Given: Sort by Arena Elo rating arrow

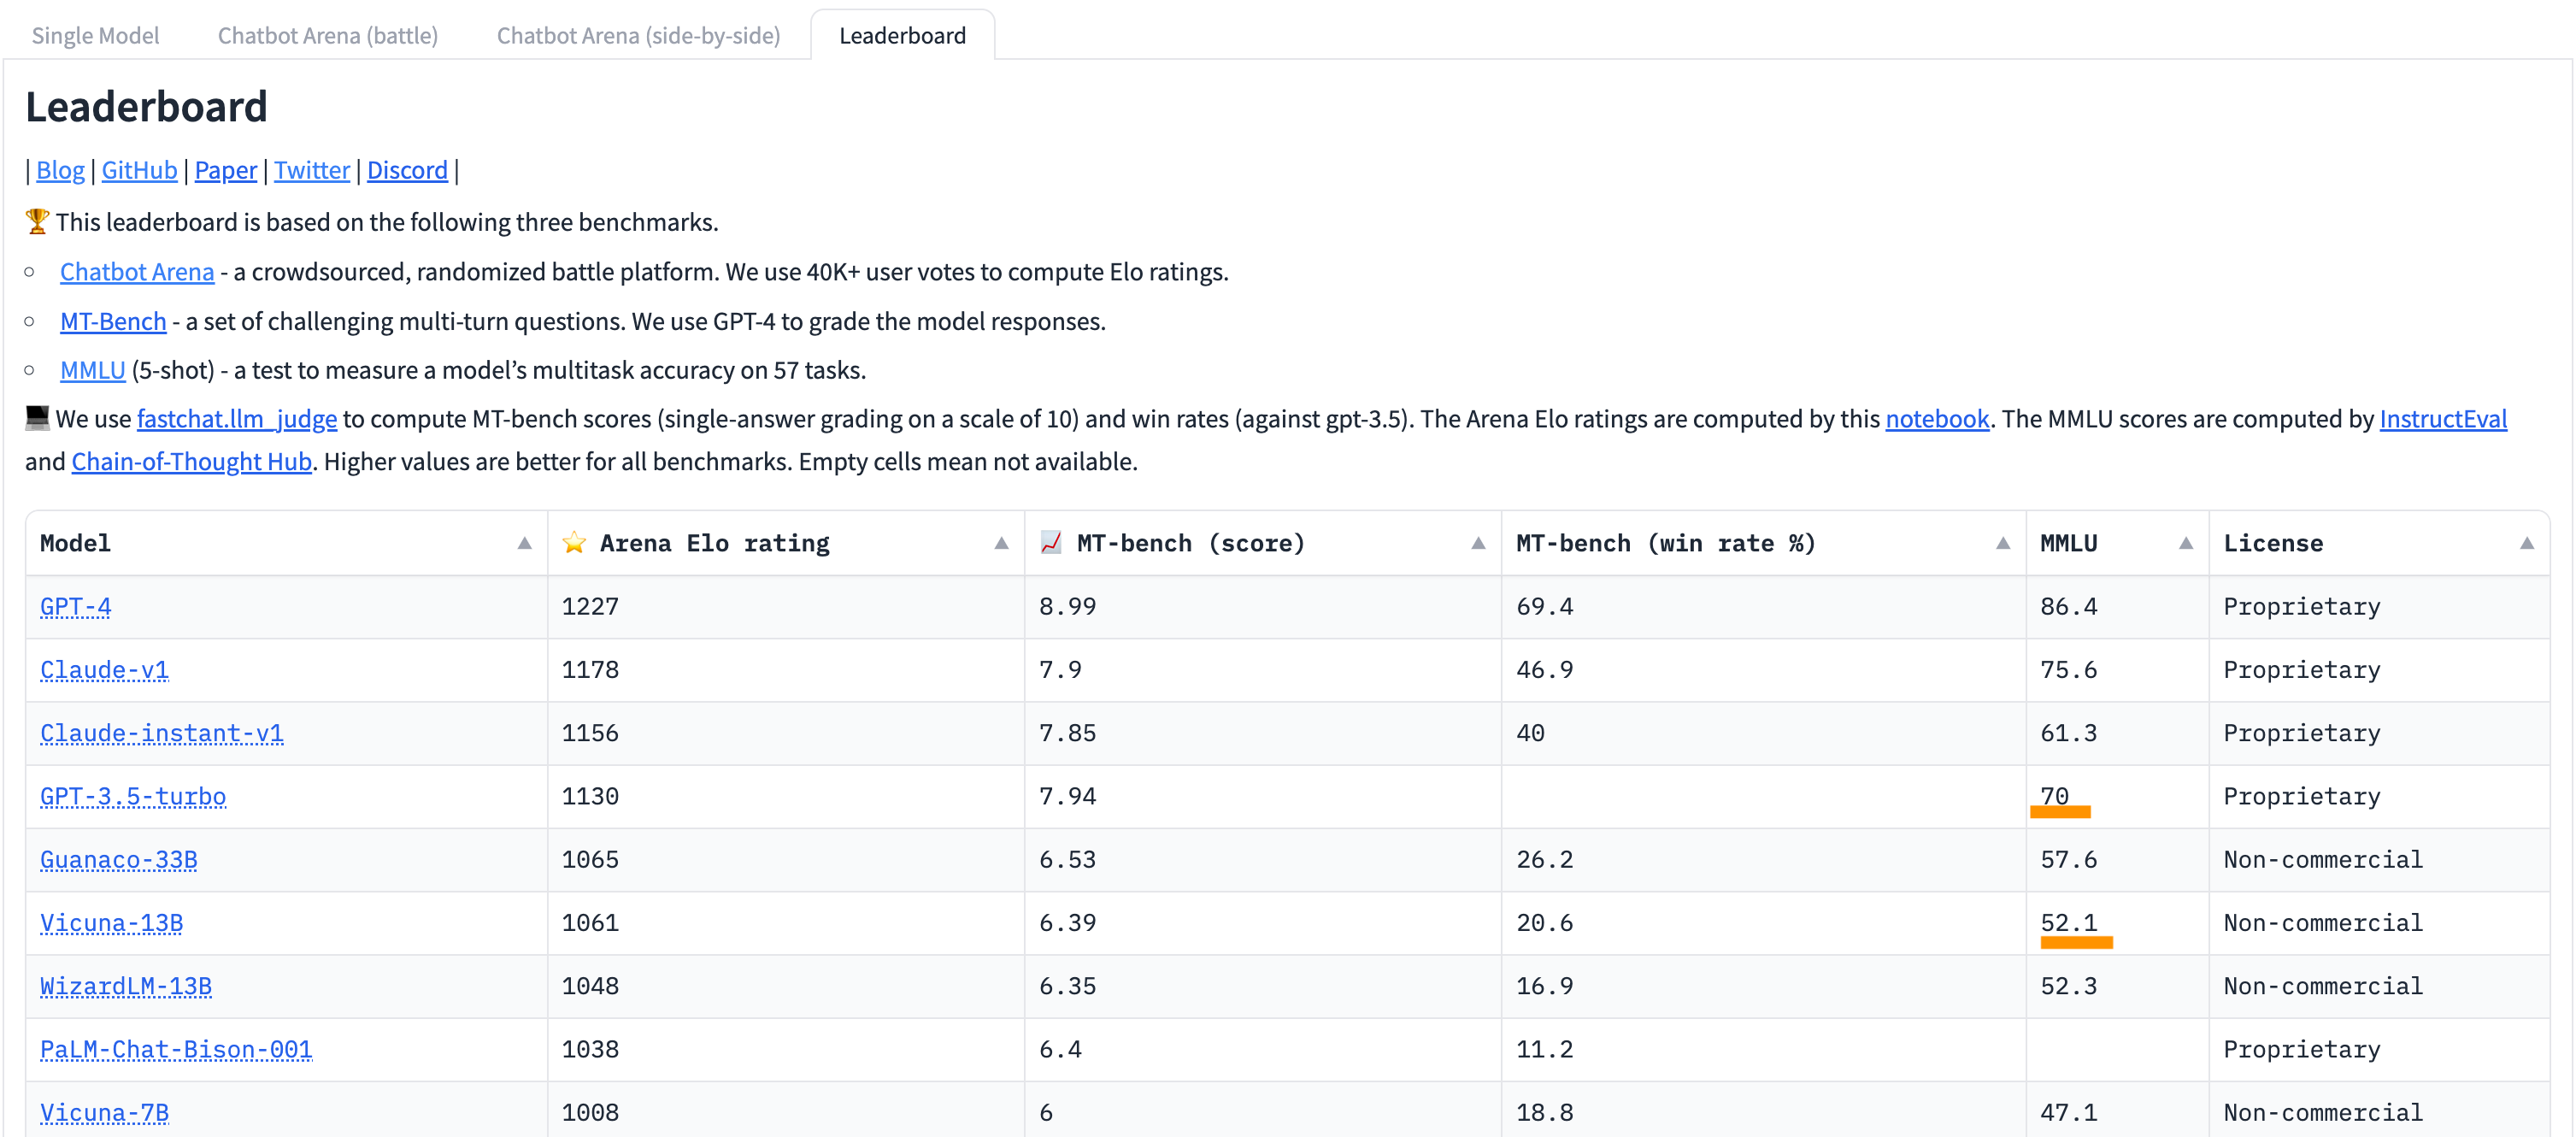Looking at the screenshot, I should [x=1001, y=543].
